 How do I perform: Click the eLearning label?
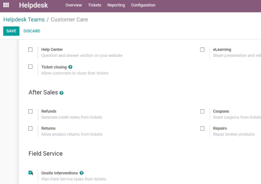pos(222,49)
